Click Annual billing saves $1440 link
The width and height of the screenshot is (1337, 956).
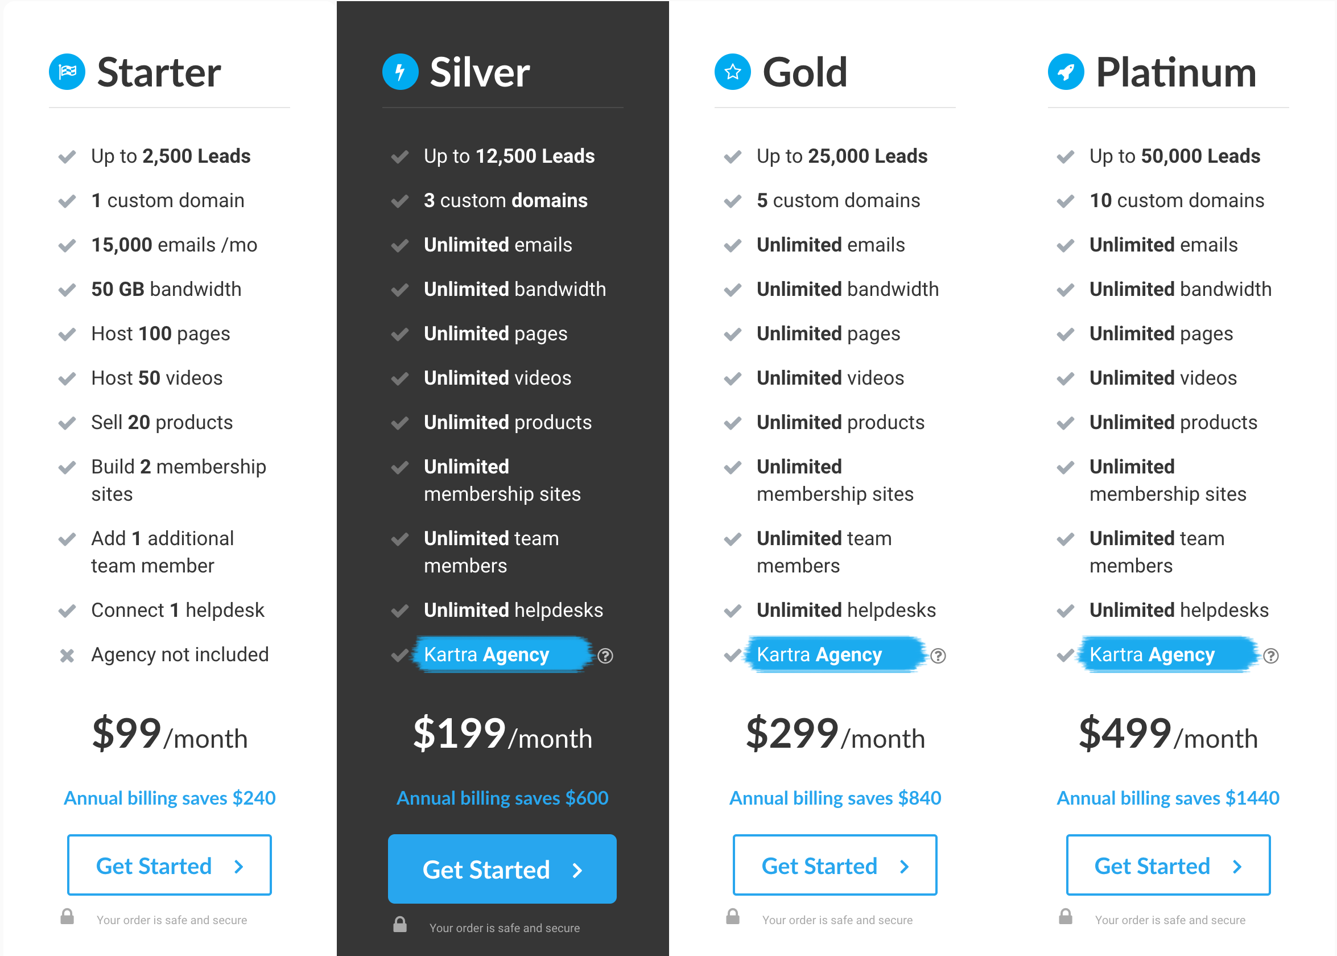click(x=1168, y=798)
